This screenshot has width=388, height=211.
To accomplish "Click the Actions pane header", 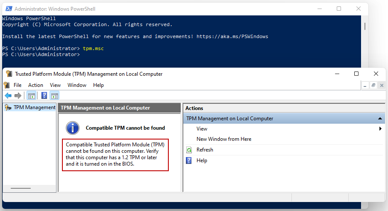I will tap(284, 108).
